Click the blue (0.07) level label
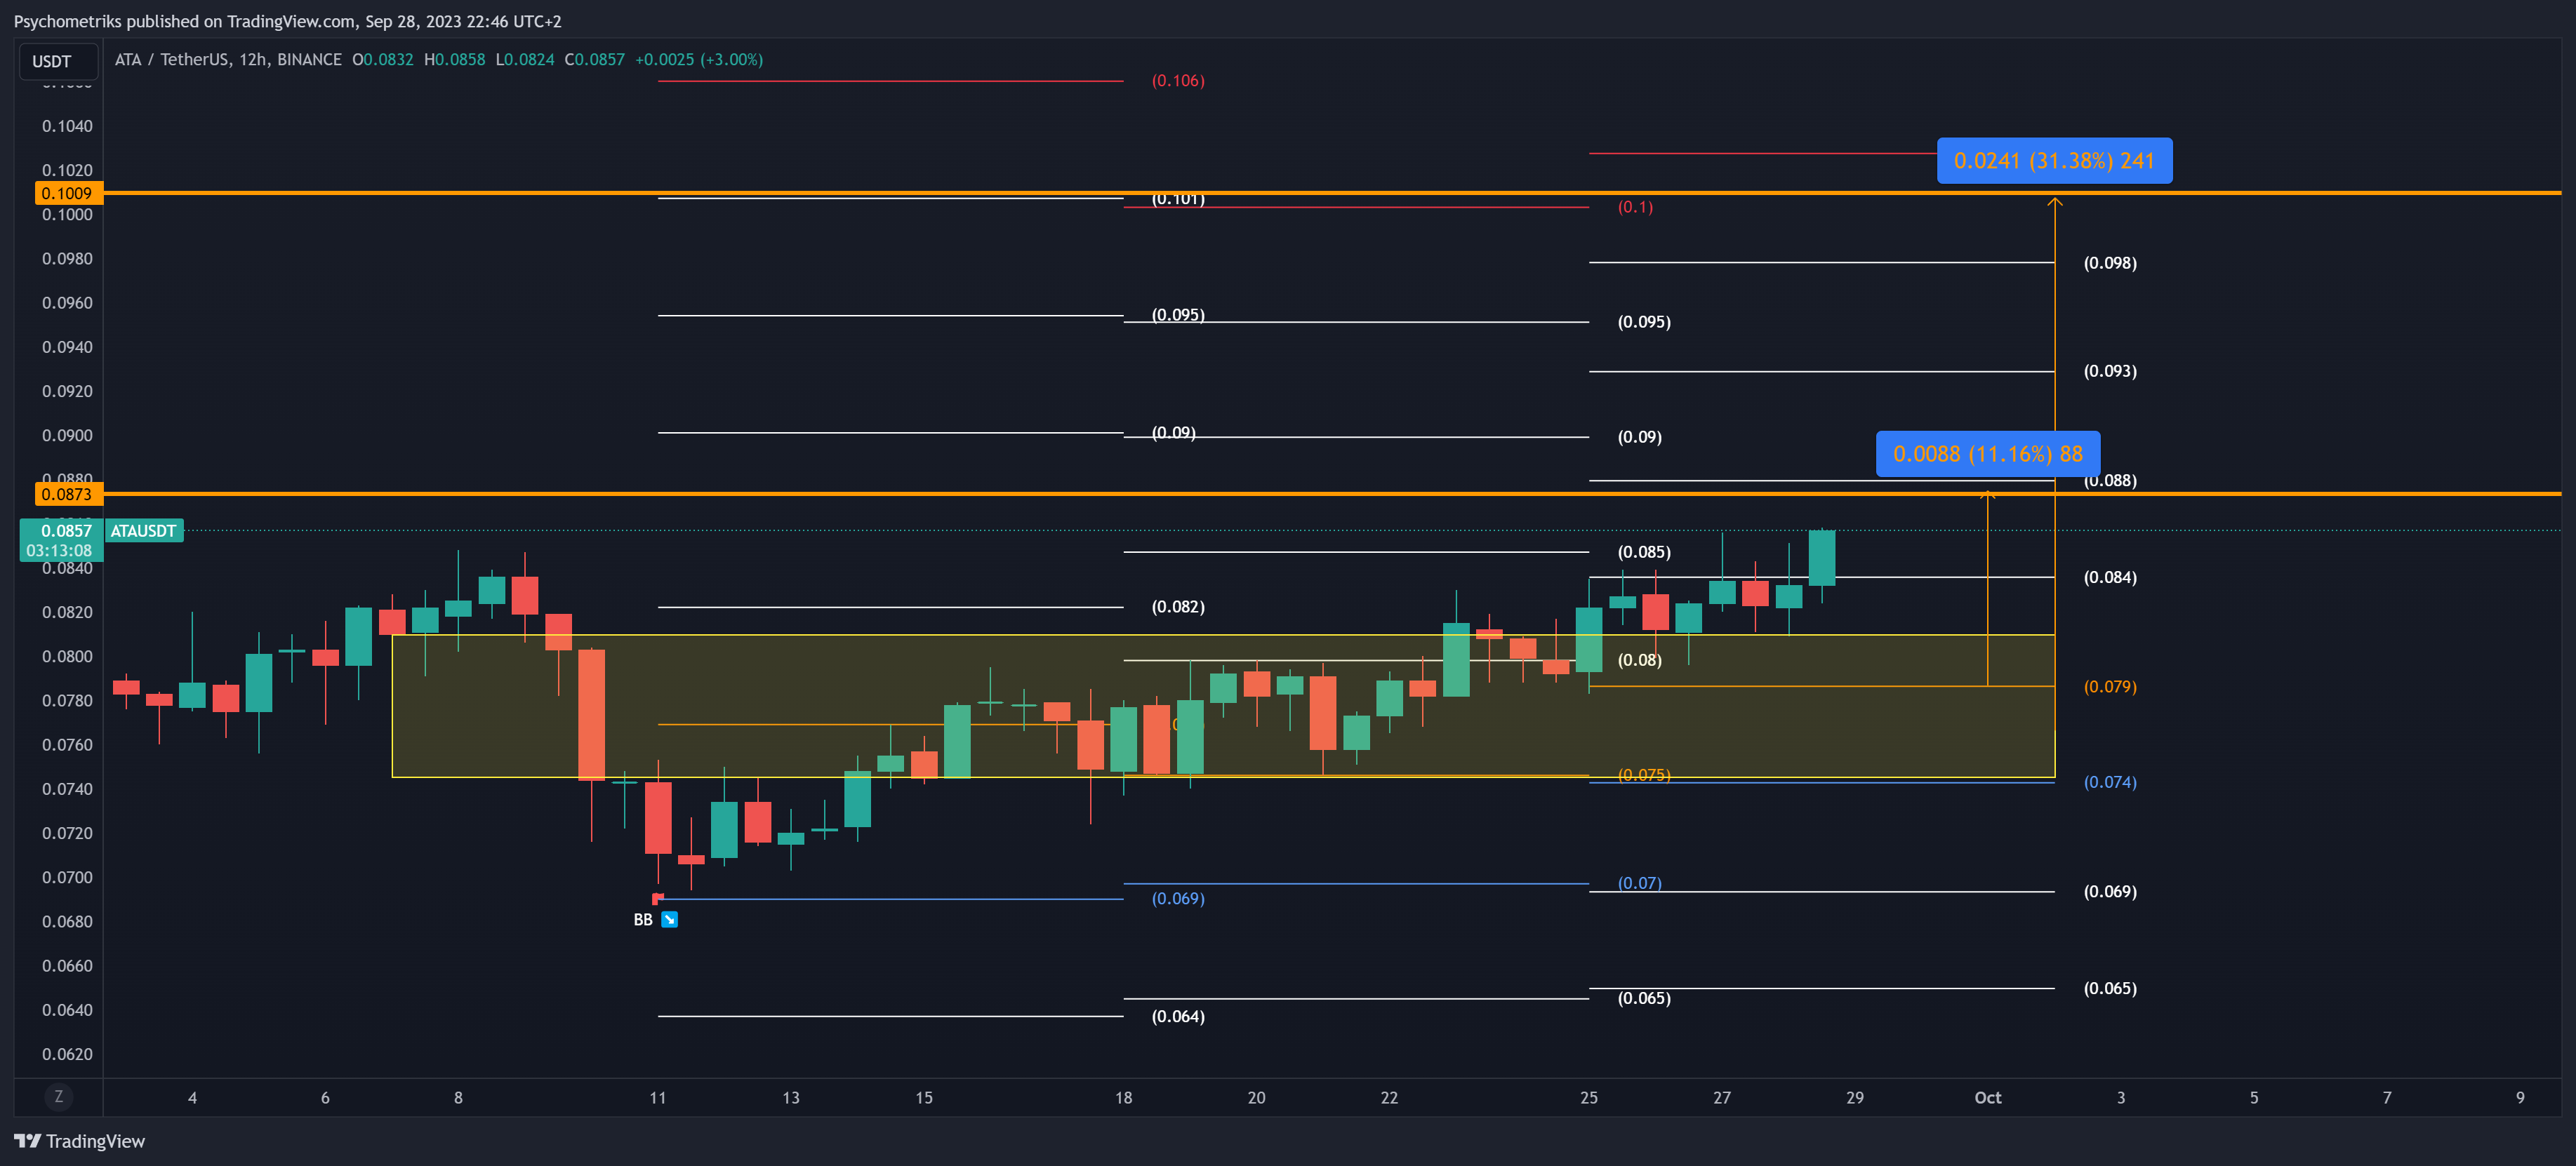Image resolution: width=2576 pixels, height=1166 pixels. 1640,883
